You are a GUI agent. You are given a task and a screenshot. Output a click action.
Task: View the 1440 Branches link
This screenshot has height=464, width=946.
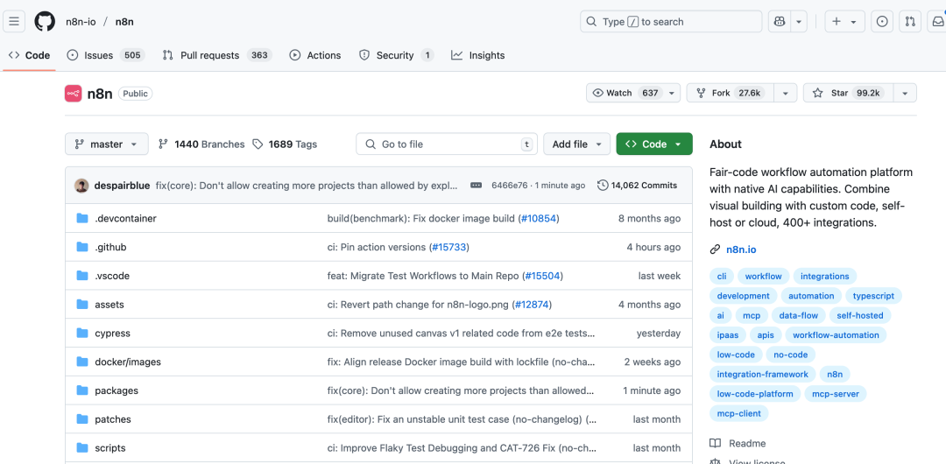[x=201, y=144]
